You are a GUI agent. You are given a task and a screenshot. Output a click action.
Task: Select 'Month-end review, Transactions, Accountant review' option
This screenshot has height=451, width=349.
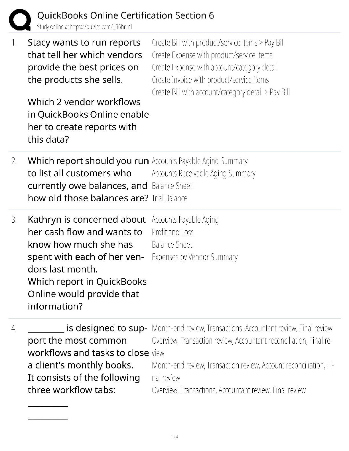242,328
